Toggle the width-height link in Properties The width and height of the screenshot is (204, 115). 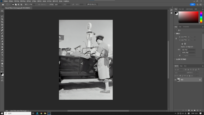(176, 38)
